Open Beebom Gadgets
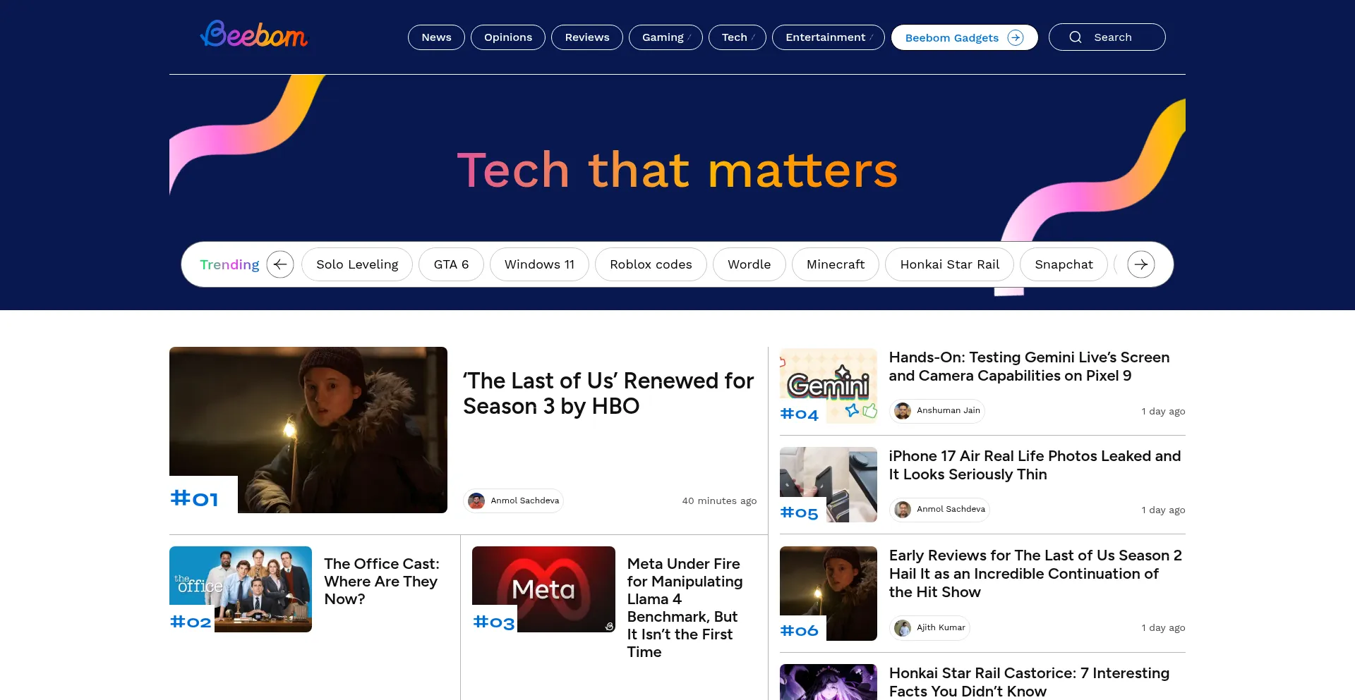The width and height of the screenshot is (1355, 700). point(964,37)
